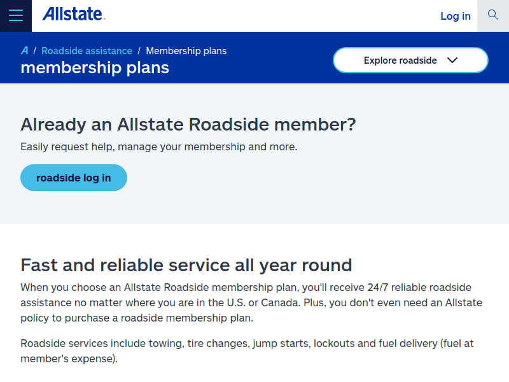Click the Allstate brand mark in header

pyautogui.click(x=73, y=14)
